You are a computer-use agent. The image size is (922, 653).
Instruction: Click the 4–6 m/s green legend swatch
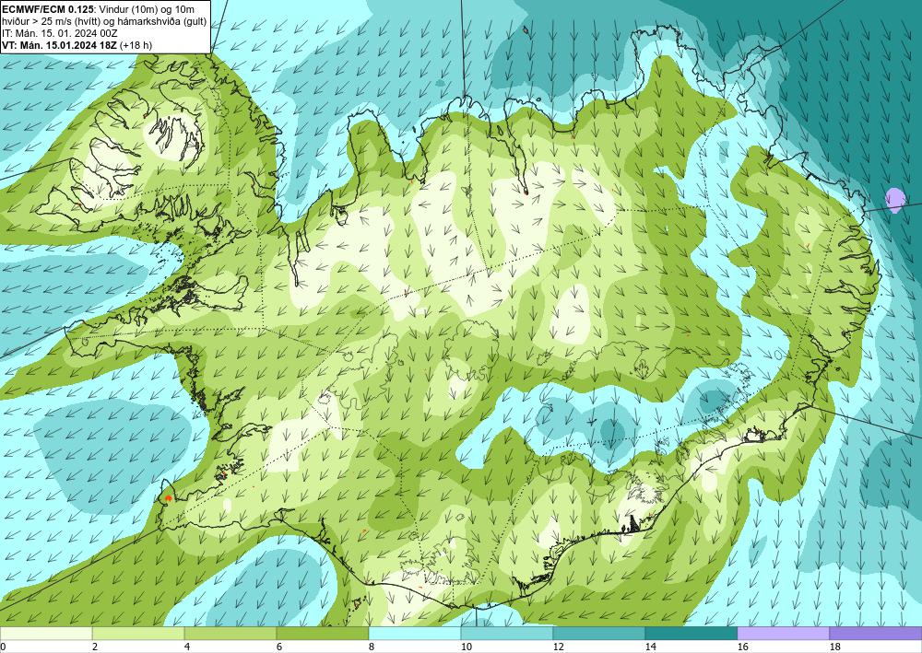point(230,634)
